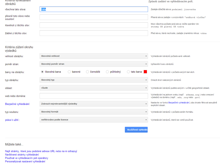The width and height of the screenshot is (220, 168).
Task: Click hint text 'Vyhledávání obrázků požadované velikosti.'
Action: tap(170, 56)
